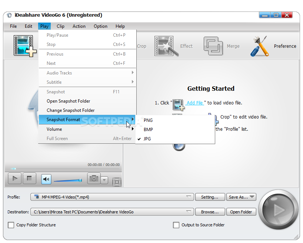Expand the Volume submenu
Image resolution: width=303 pixels, height=243 pixels.
(87, 129)
